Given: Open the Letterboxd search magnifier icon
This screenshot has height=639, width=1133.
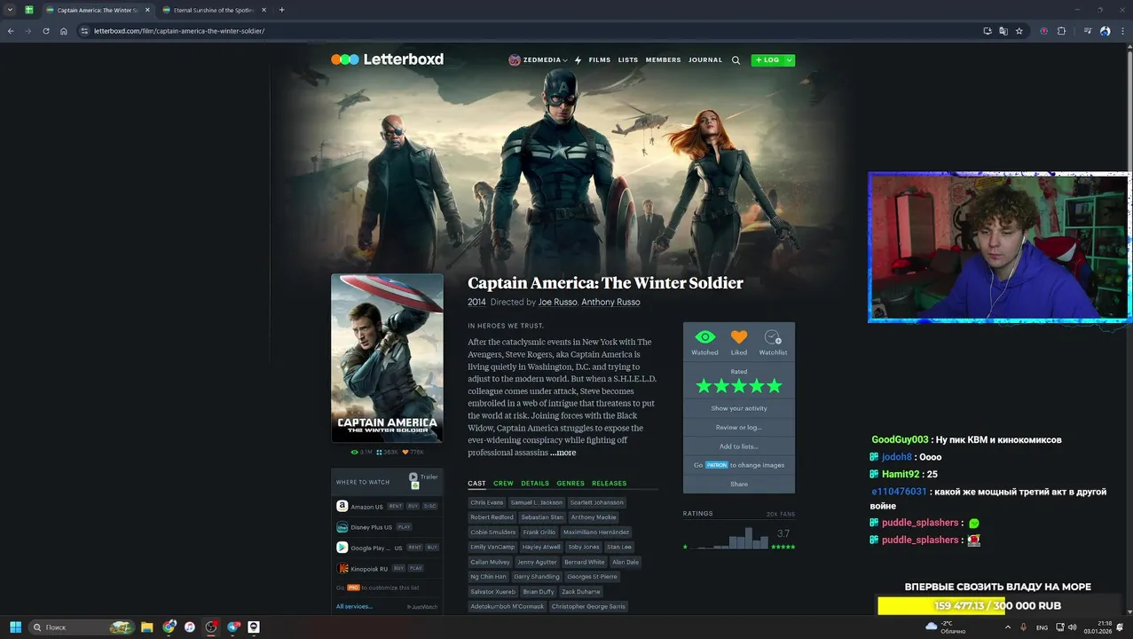Looking at the screenshot, I should 736,60.
